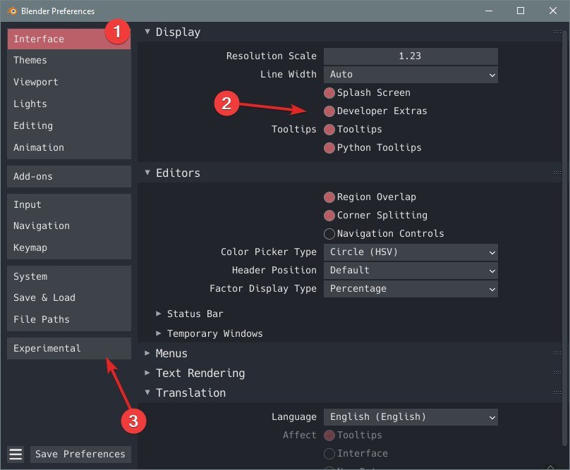This screenshot has height=470, width=570.
Task: Open Input preferences tab
Action: tap(68, 205)
